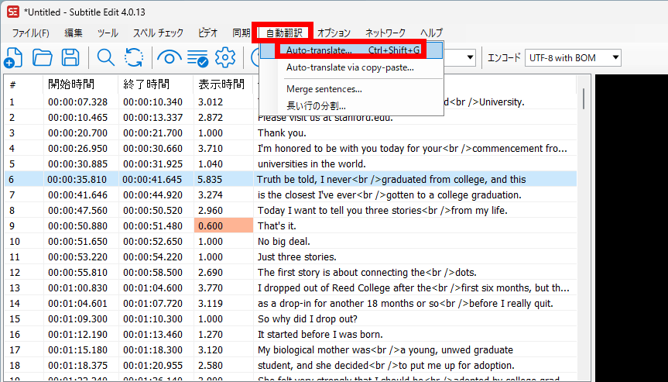Click duration cell 3.710

(x=210, y=148)
